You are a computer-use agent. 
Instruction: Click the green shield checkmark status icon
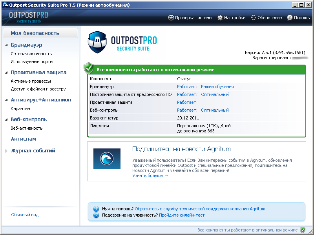pyautogui.click(x=89, y=68)
